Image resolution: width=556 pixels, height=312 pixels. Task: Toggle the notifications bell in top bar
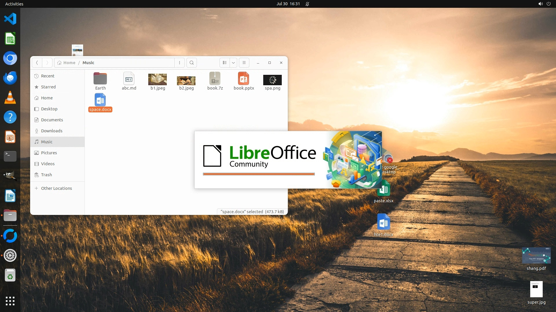(307, 4)
